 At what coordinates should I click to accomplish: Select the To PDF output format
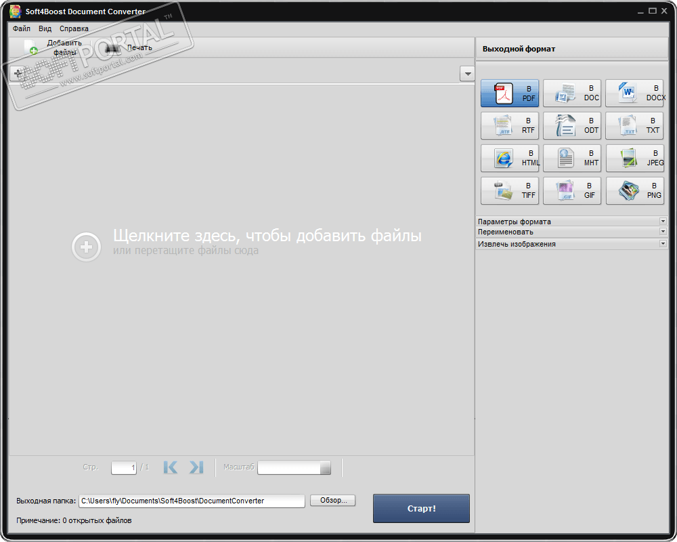click(x=510, y=93)
